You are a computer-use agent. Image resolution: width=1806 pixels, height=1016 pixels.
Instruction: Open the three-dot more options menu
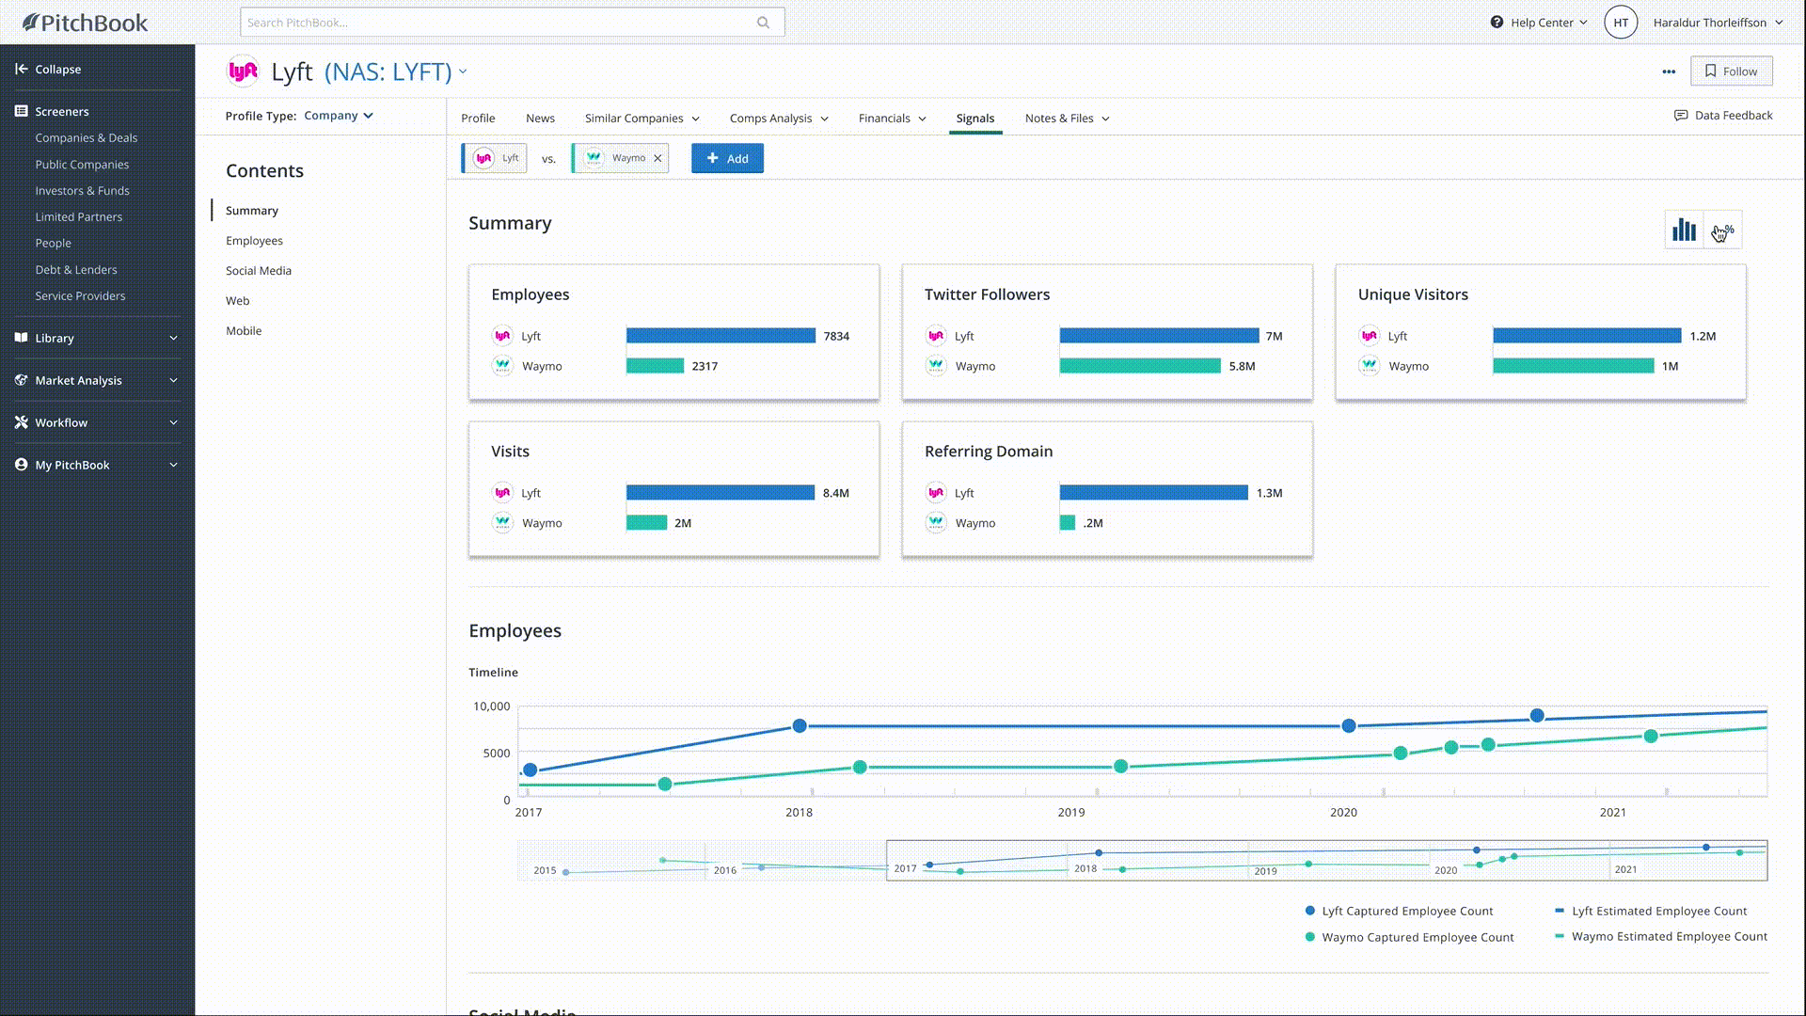(1669, 71)
